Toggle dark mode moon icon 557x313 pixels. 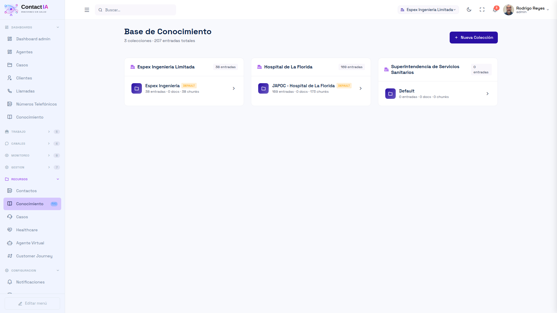[469, 10]
